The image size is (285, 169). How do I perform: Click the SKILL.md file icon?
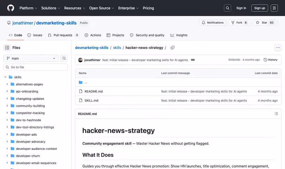(81, 100)
